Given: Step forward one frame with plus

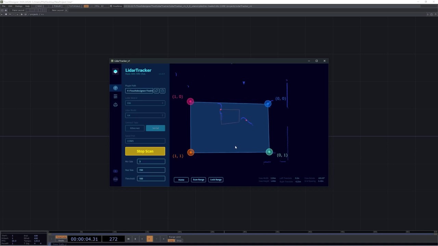Looking at the screenshot, I should 164,239.
